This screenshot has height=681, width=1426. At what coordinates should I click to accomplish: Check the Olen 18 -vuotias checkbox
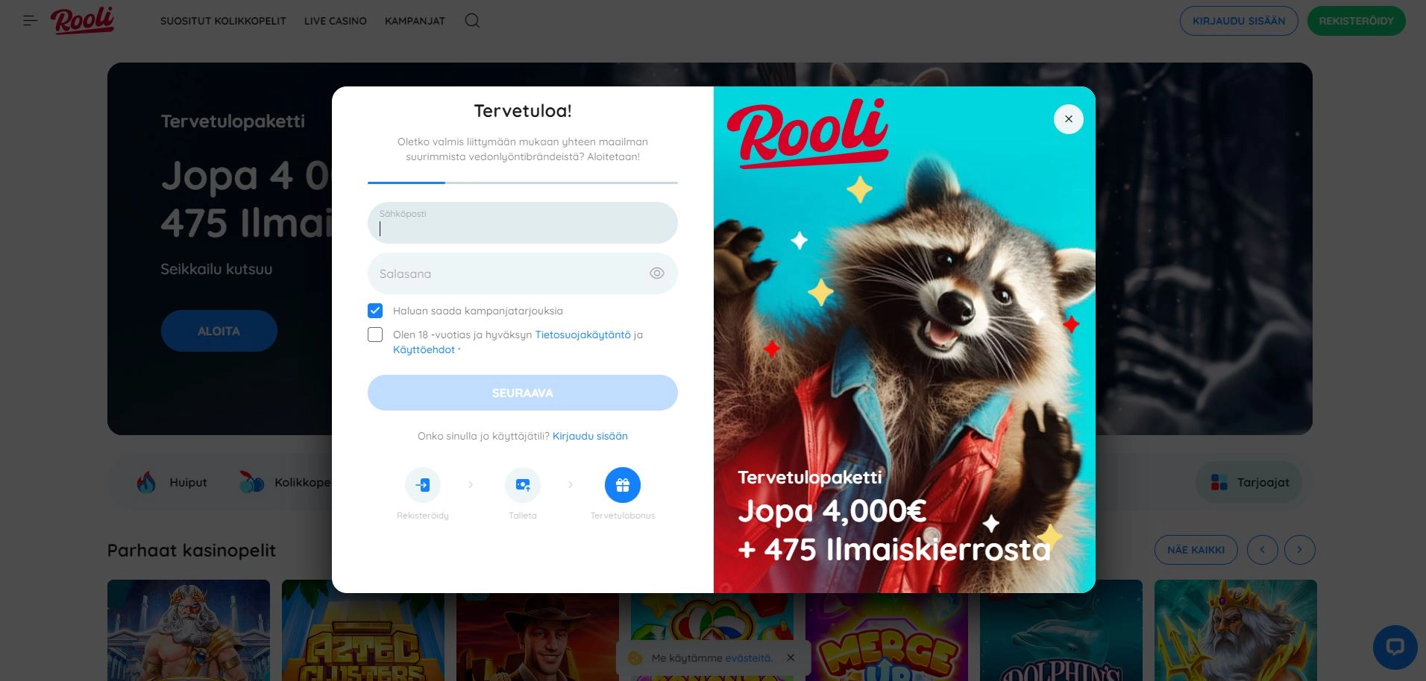pos(375,335)
